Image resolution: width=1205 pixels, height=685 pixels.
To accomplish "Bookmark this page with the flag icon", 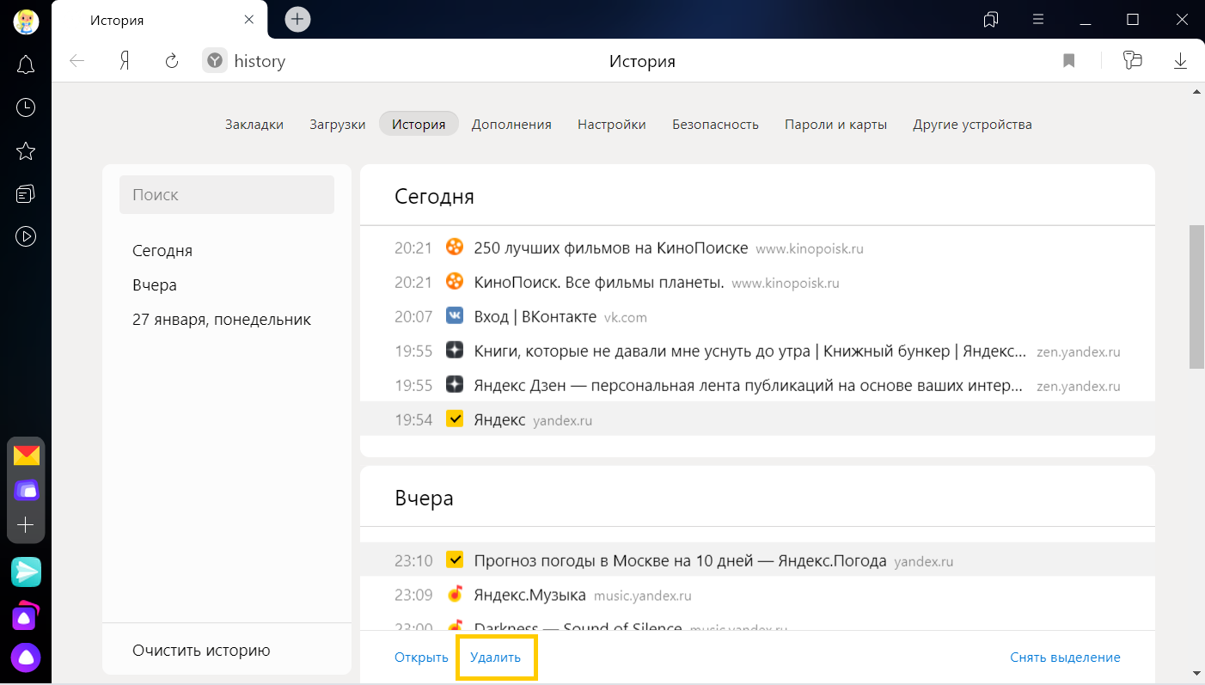I will coord(1069,61).
